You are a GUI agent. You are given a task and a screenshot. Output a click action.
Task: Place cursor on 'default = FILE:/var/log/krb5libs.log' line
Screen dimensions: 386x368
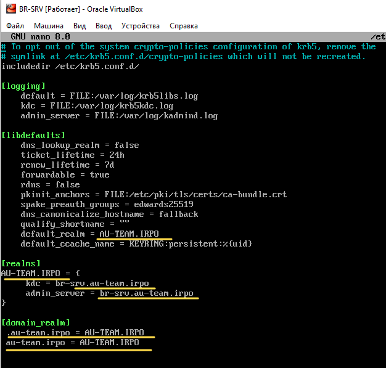pos(109,96)
